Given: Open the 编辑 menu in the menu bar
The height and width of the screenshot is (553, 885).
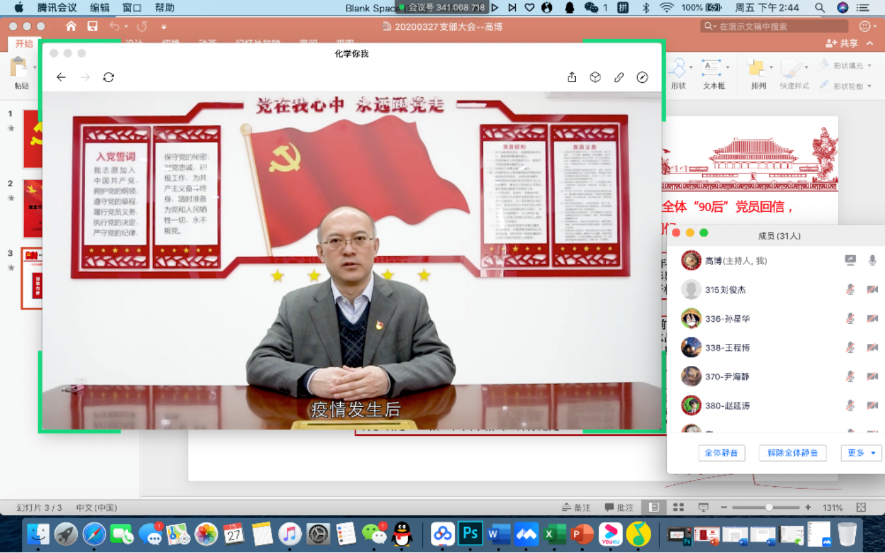Looking at the screenshot, I should click(100, 8).
